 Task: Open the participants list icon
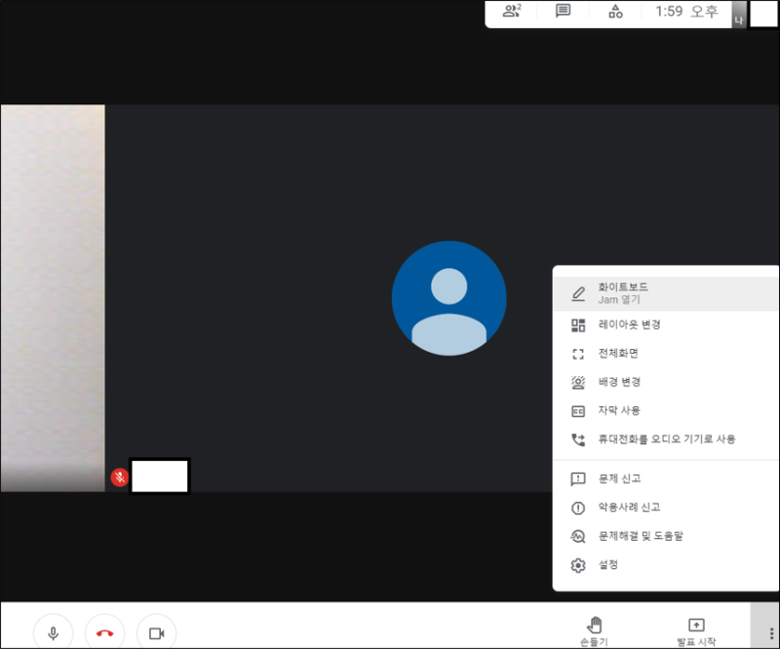coord(511,11)
